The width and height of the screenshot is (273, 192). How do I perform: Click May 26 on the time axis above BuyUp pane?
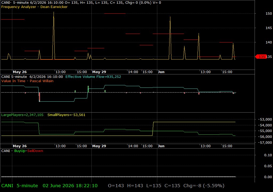20,146
